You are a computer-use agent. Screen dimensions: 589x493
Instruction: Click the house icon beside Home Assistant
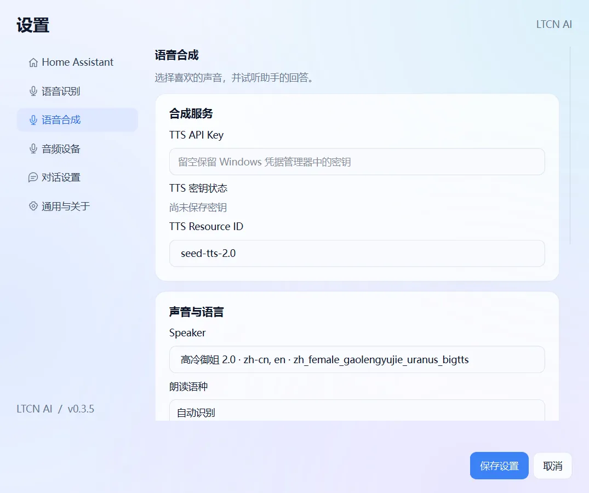click(x=33, y=62)
